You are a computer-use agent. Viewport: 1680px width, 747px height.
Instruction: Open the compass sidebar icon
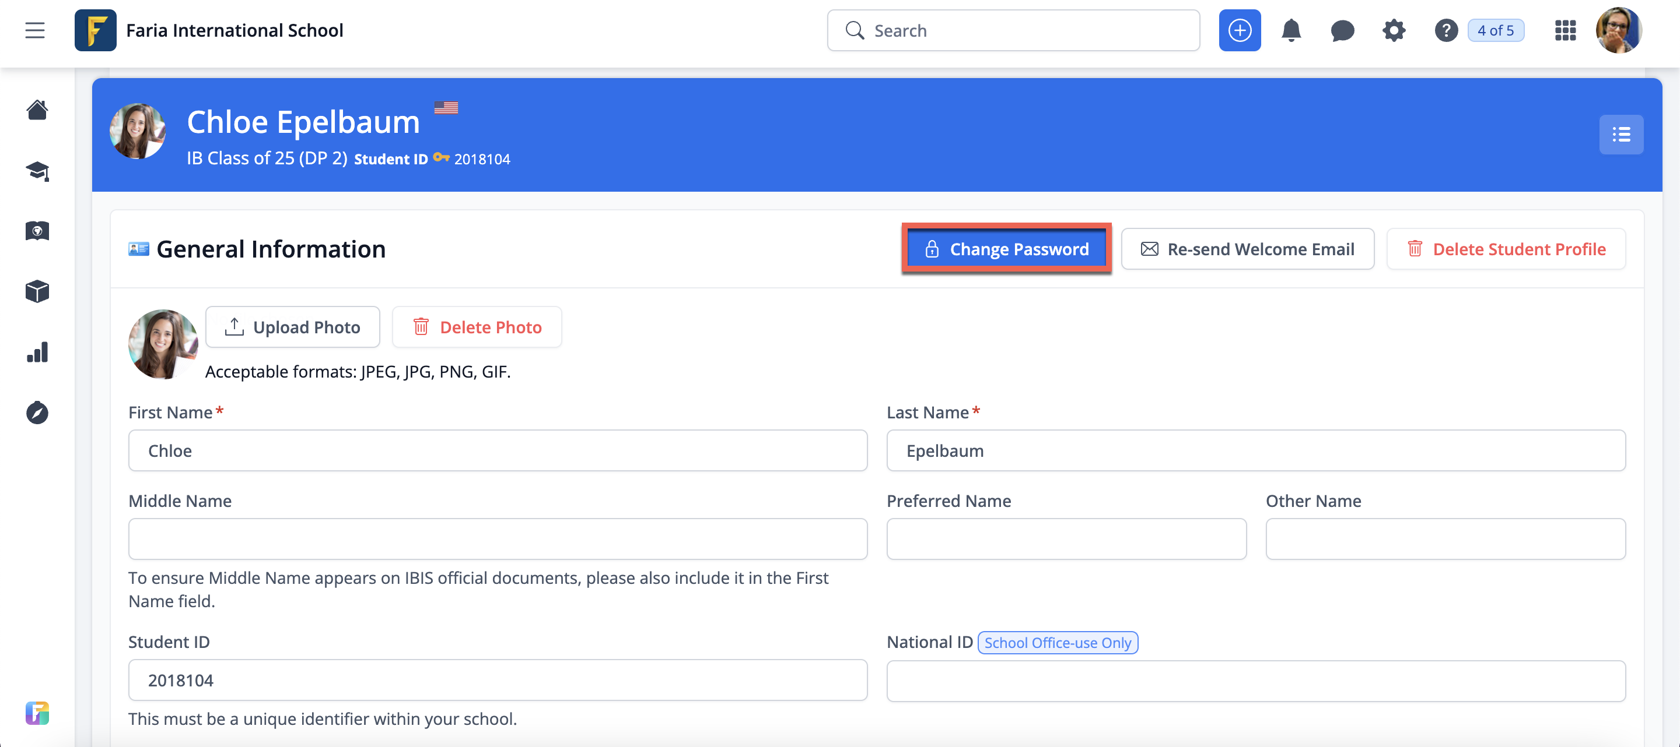tap(37, 413)
